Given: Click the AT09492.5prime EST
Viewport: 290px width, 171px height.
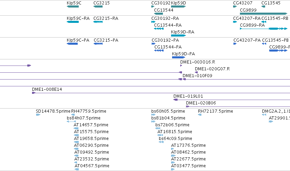Looking at the screenshot, I should [x=76, y=156].
